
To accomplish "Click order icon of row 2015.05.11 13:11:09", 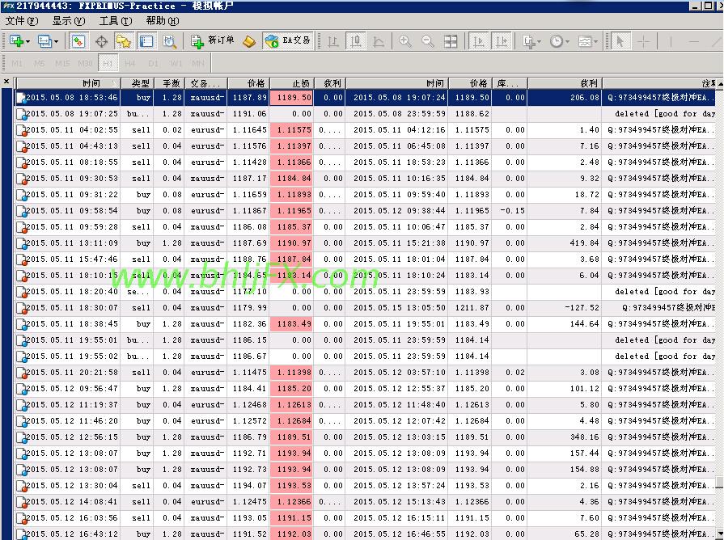I will pos(21,243).
